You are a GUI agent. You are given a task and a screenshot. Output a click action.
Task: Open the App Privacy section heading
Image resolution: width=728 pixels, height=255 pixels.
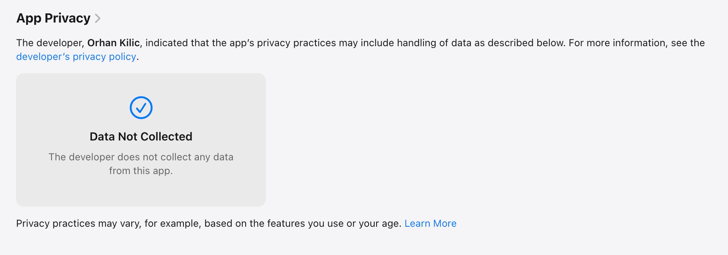53,18
